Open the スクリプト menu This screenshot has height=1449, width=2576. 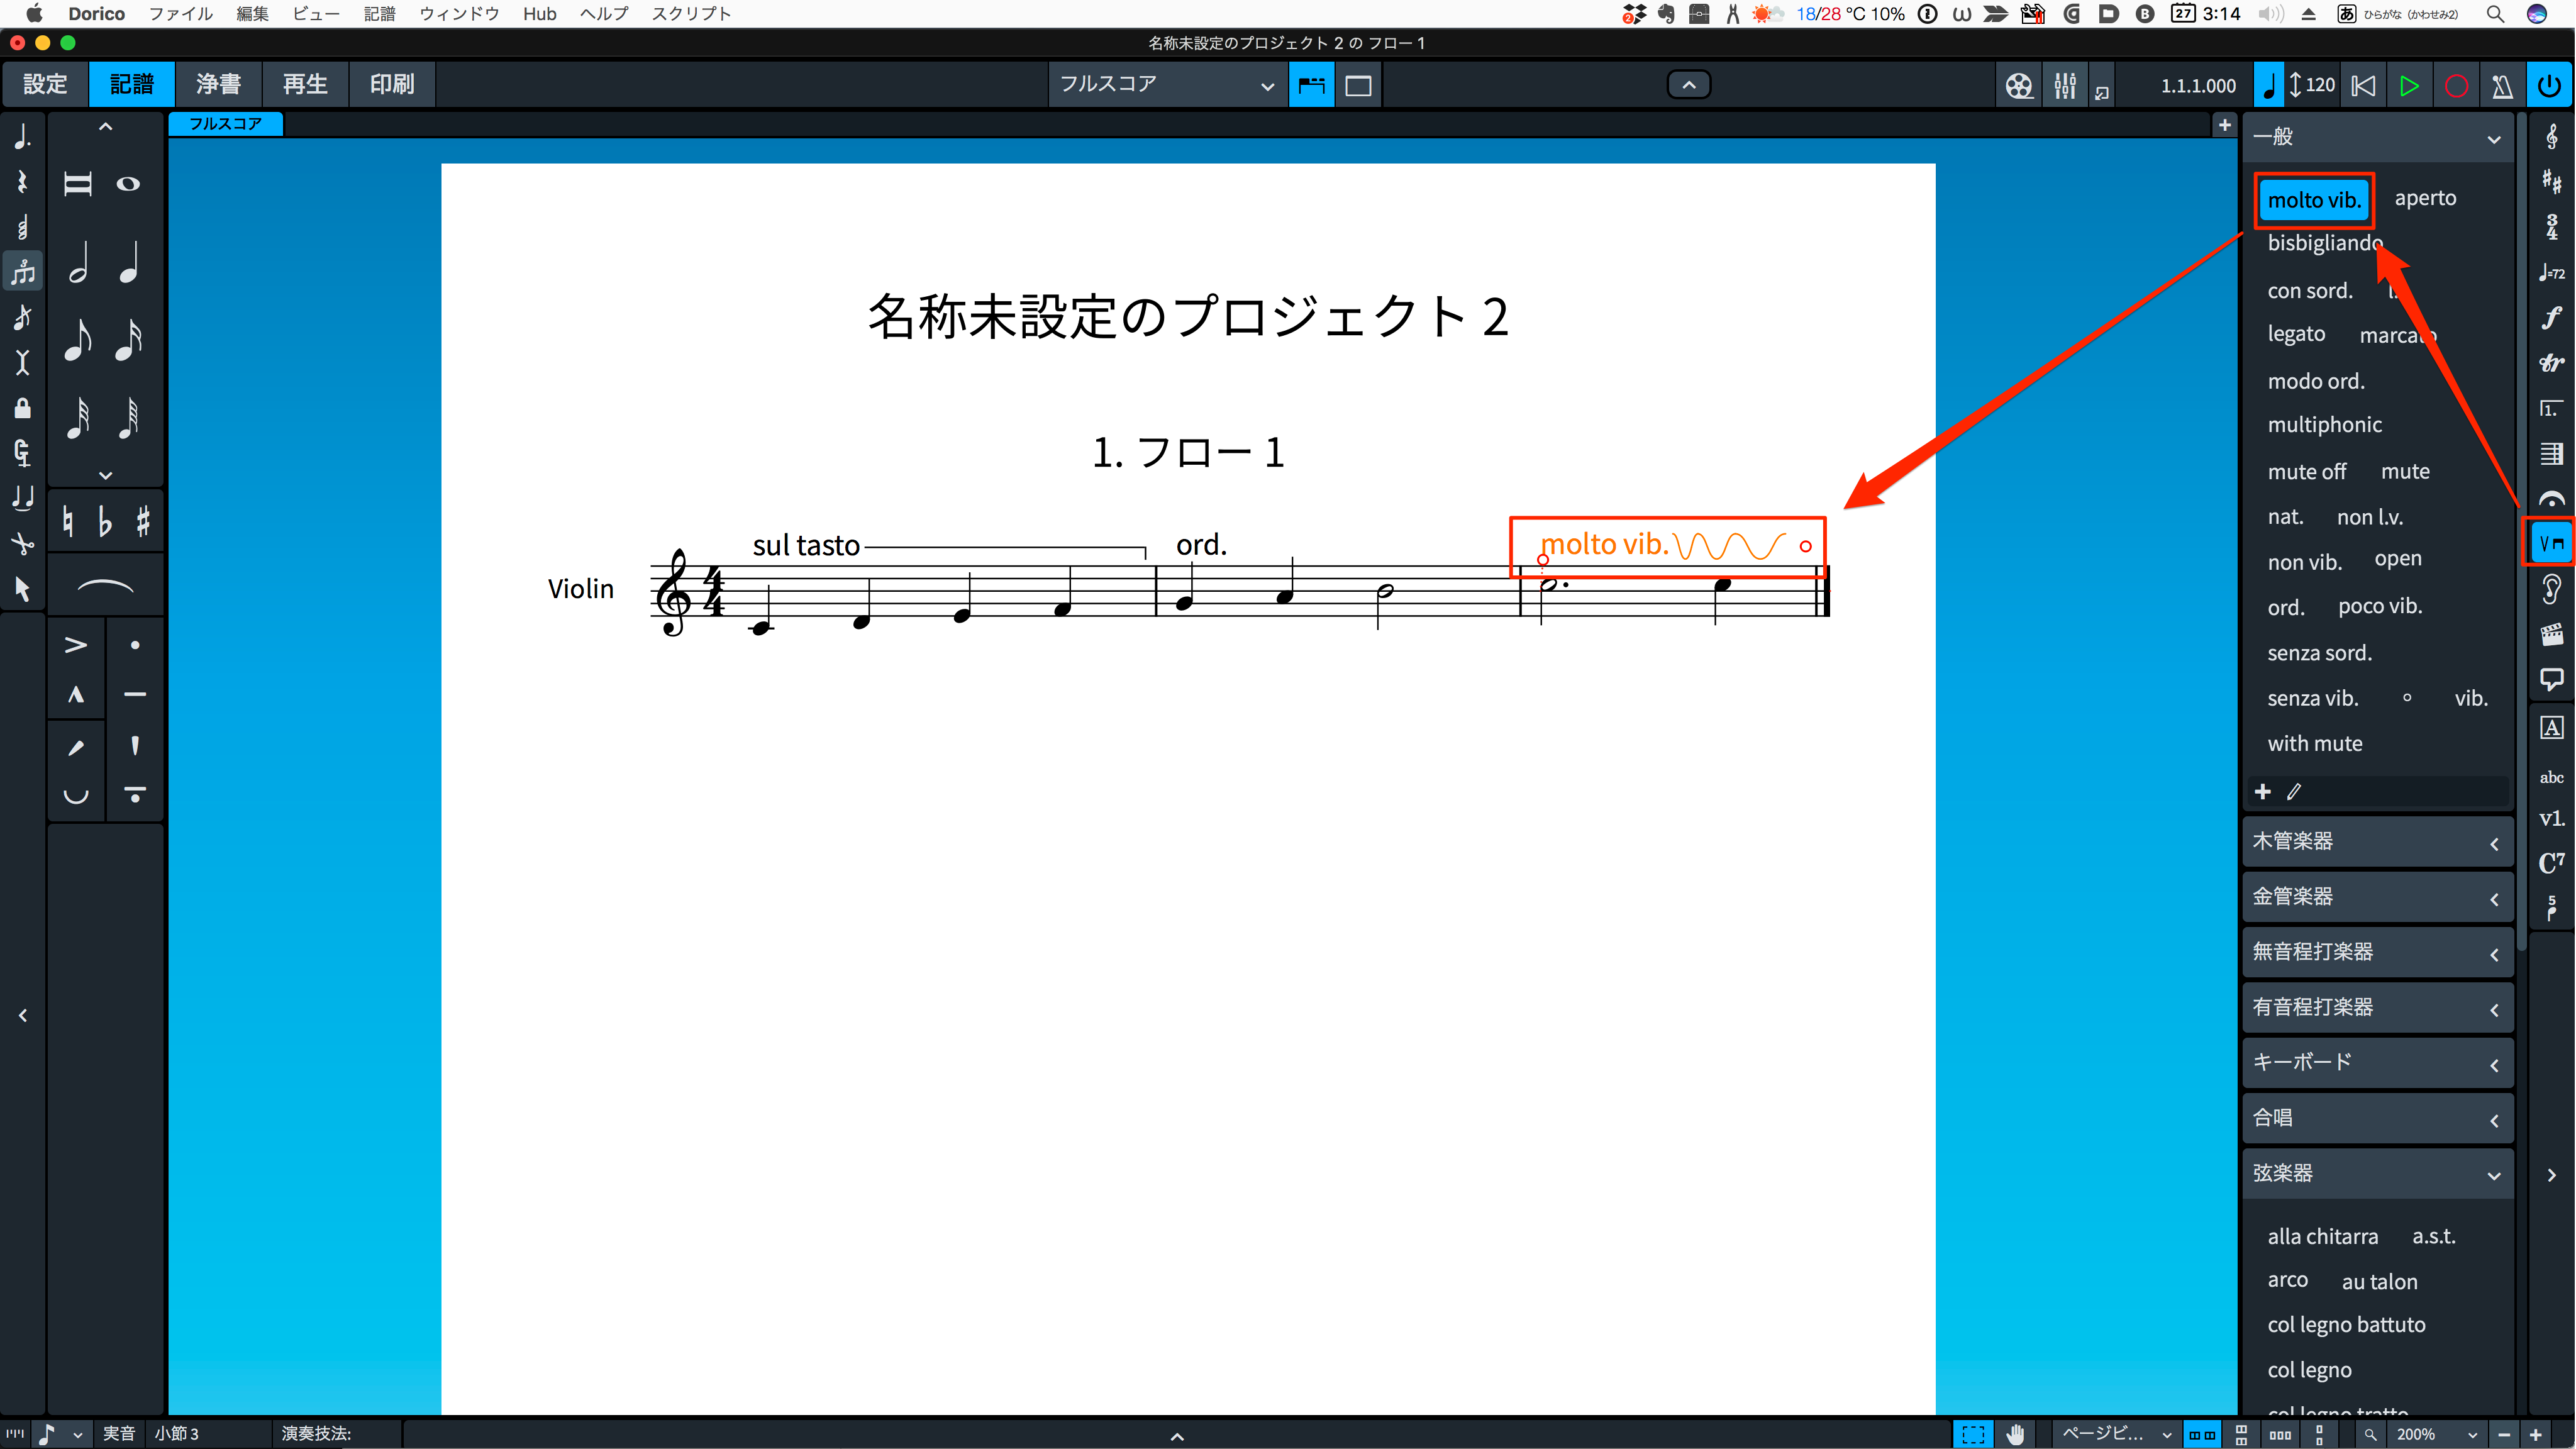691,14
